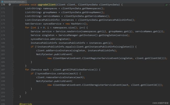Click the getNamespaces call on line 171
The height and width of the screenshot is (105, 170).
91,8
